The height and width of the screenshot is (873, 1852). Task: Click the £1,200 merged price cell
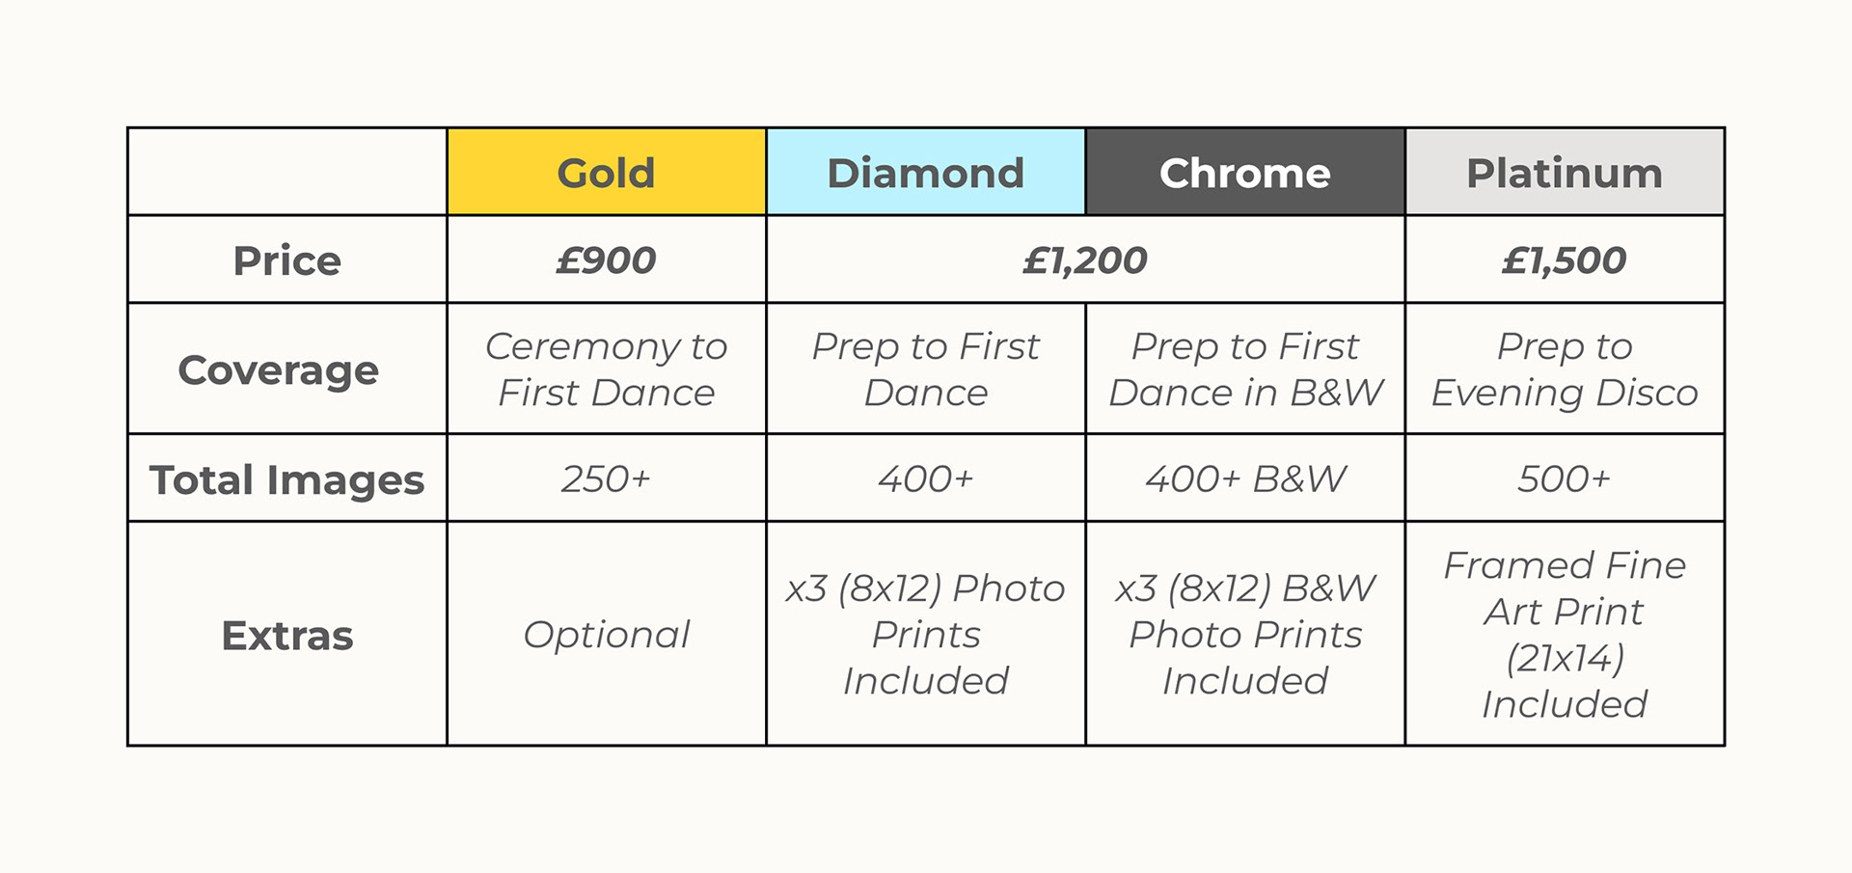point(1085,260)
